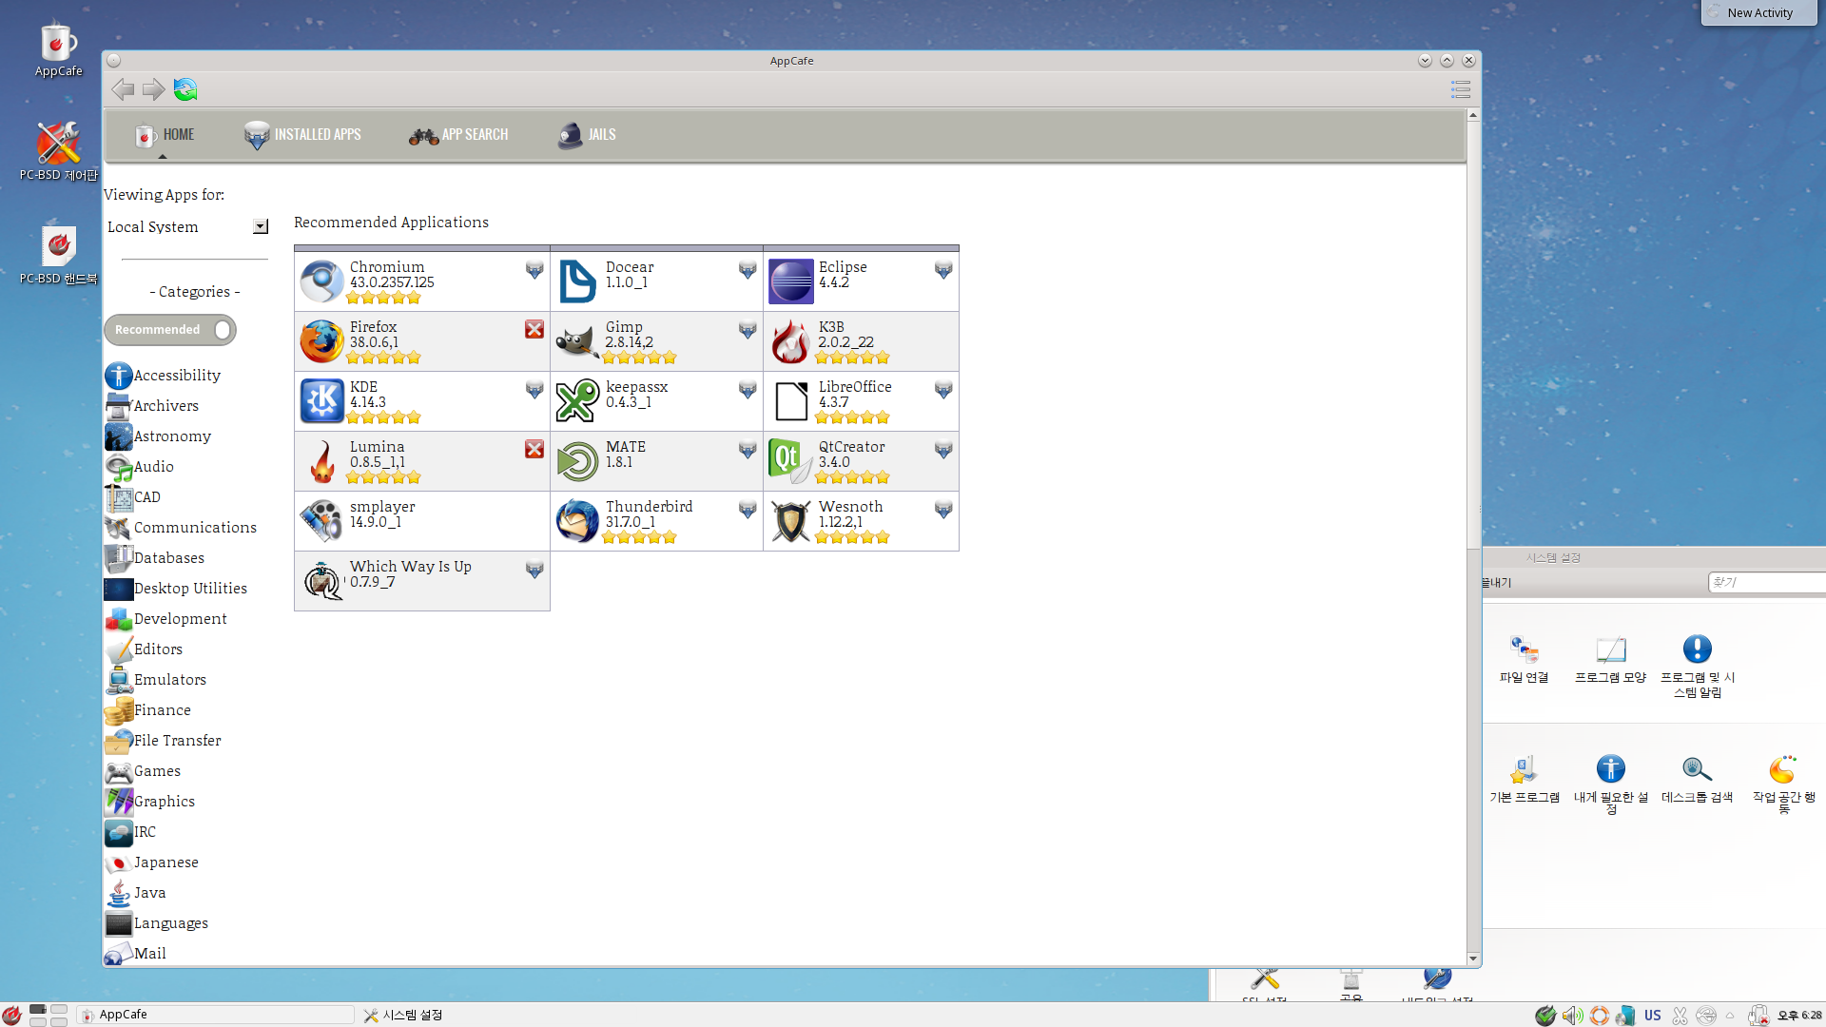Open the AppCafe list menu icon

click(1461, 89)
